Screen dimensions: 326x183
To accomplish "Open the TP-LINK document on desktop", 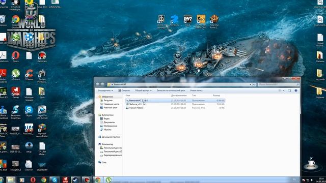I will [42, 148].
